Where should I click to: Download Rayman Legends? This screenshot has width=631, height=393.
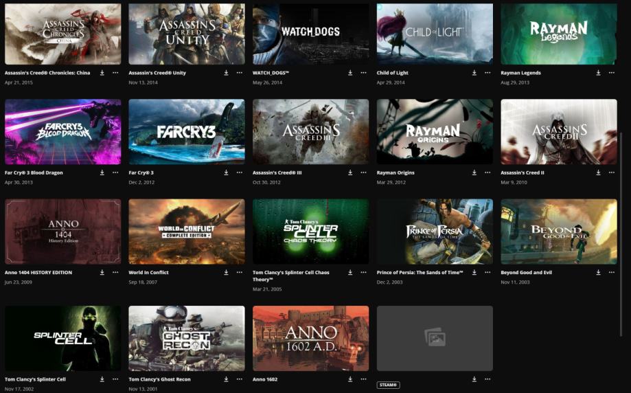coord(599,72)
